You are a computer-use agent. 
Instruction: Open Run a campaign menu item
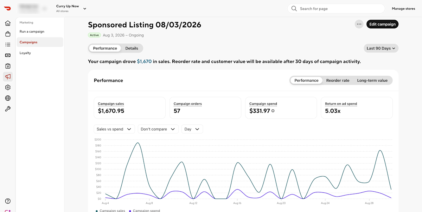click(x=40, y=32)
